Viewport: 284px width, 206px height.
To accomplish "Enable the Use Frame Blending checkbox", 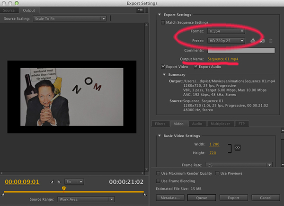I will (158, 181).
